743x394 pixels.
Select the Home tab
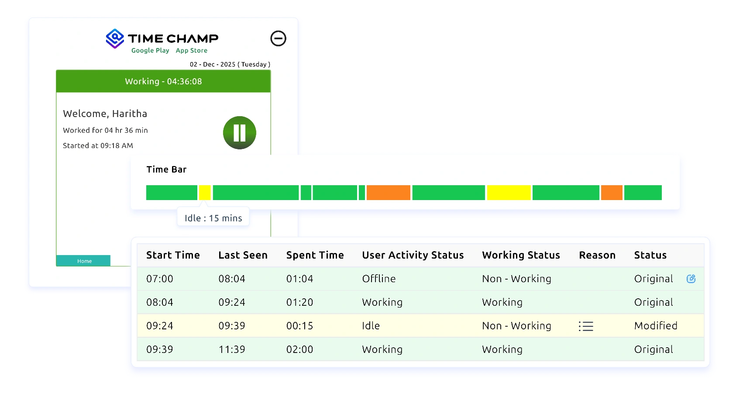(x=84, y=261)
